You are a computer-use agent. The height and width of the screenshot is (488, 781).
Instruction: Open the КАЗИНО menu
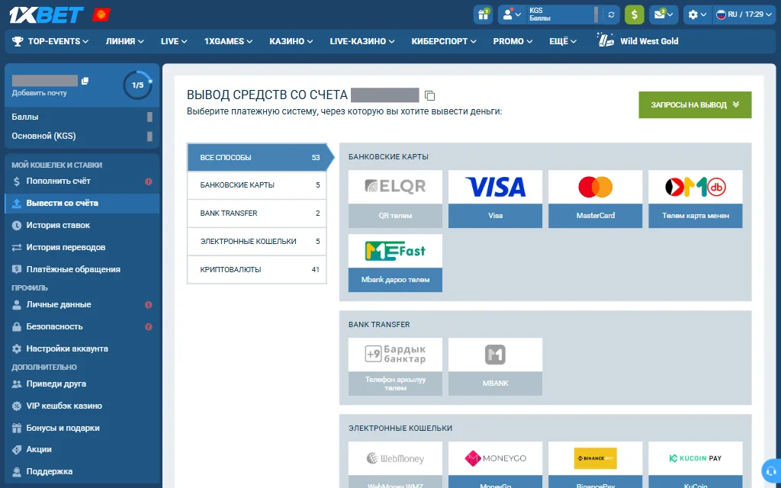pyautogui.click(x=291, y=41)
